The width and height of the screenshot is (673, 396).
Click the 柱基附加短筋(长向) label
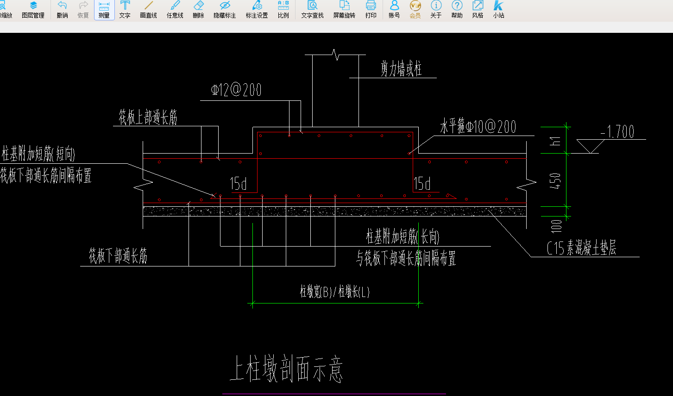click(403, 237)
